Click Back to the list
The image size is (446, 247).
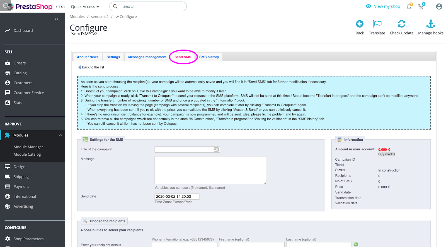[91, 67]
